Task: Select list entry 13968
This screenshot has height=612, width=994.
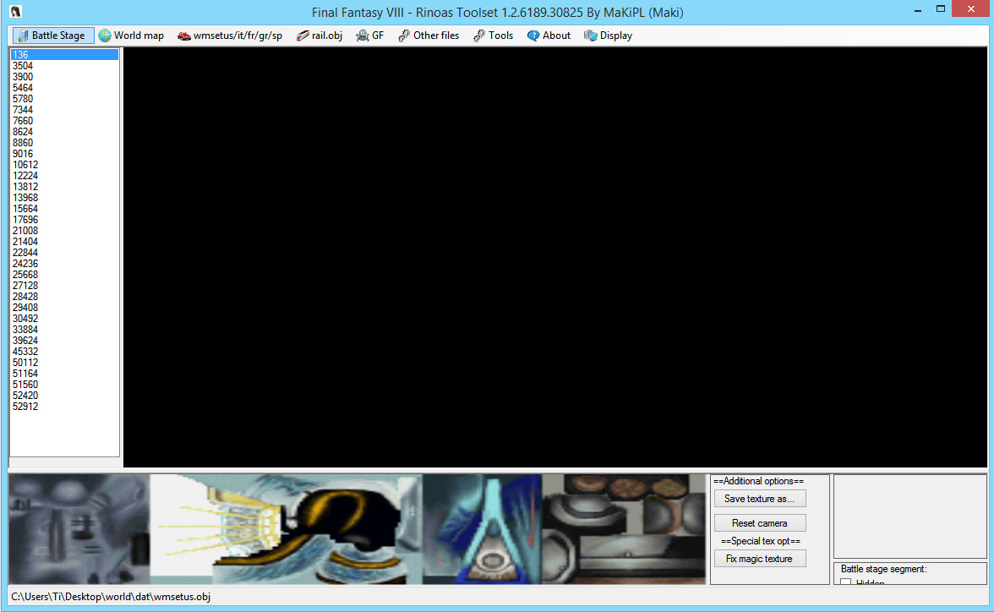Action: (x=64, y=198)
